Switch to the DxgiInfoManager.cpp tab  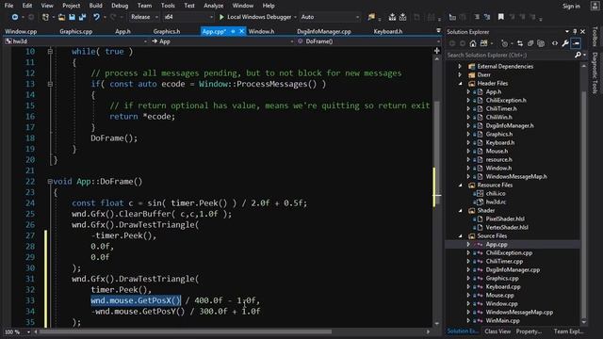tap(324, 31)
